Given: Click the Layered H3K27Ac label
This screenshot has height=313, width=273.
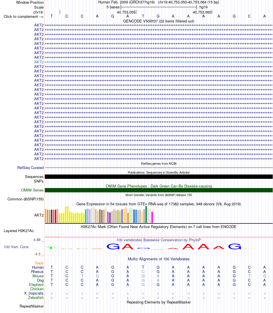Looking at the screenshot, I should pyautogui.click(x=19, y=231).
